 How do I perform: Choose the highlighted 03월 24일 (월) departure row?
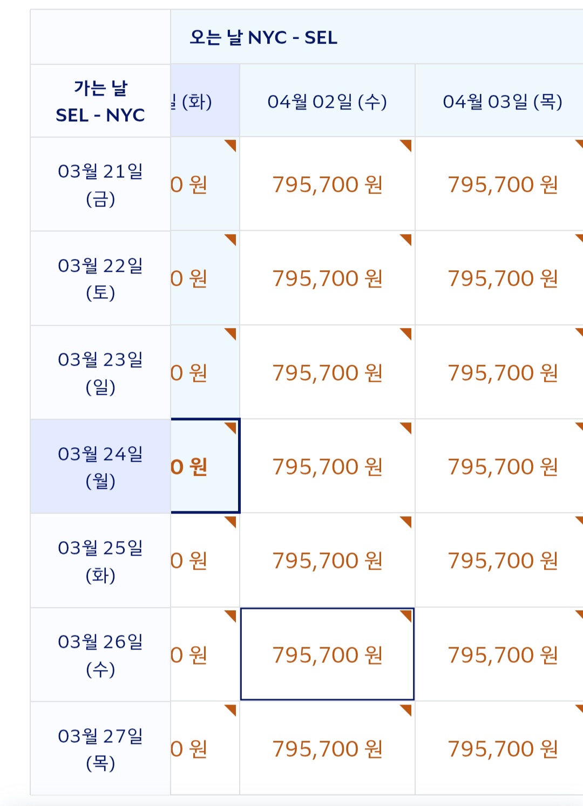(x=100, y=467)
